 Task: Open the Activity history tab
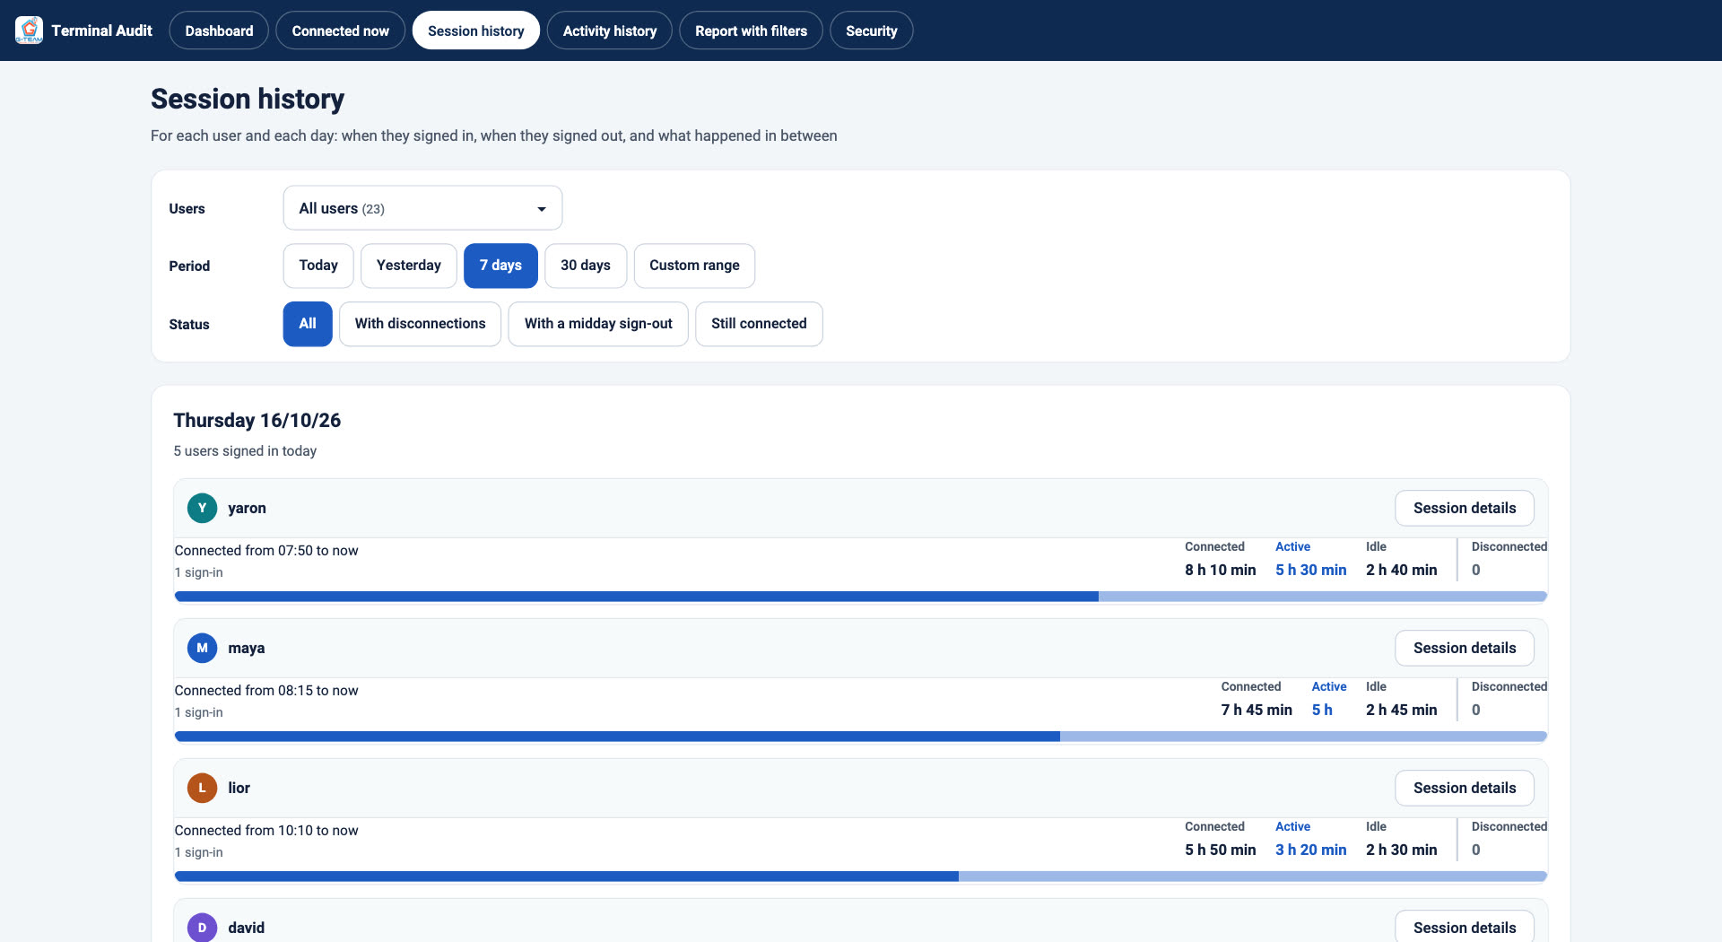point(609,31)
